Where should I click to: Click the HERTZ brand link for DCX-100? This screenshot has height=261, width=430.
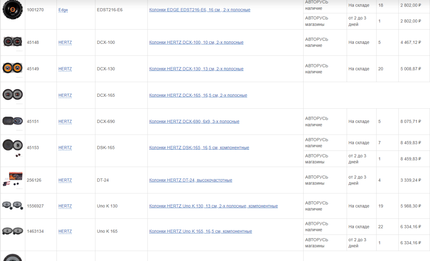pos(65,43)
